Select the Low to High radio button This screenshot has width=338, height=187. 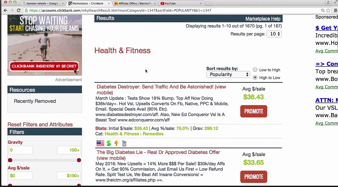click(255, 70)
